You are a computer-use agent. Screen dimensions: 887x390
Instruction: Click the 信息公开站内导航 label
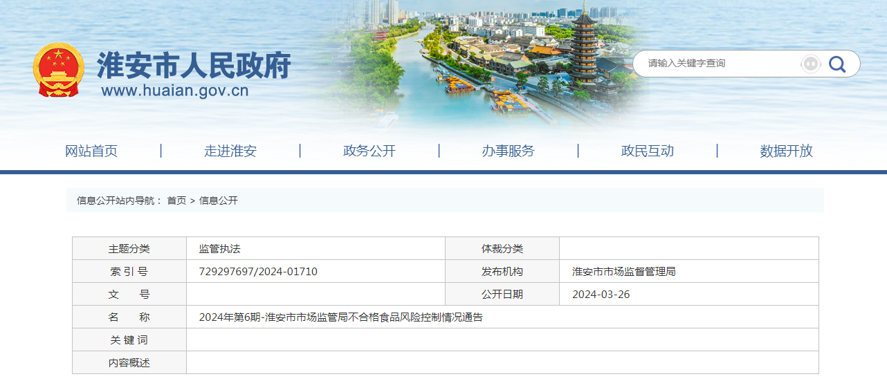120,201
